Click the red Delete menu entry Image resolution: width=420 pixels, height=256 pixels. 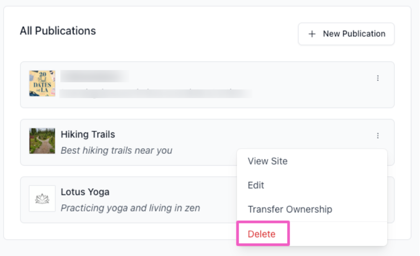point(261,234)
